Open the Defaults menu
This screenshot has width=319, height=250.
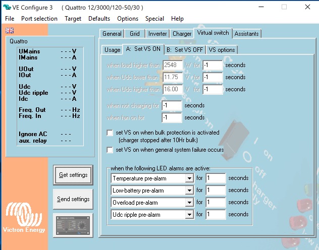99,19
